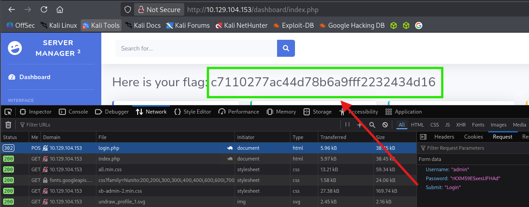Toggle the Images request filter
The image size is (529, 207).
pyautogui.click(x=499, y=125)
